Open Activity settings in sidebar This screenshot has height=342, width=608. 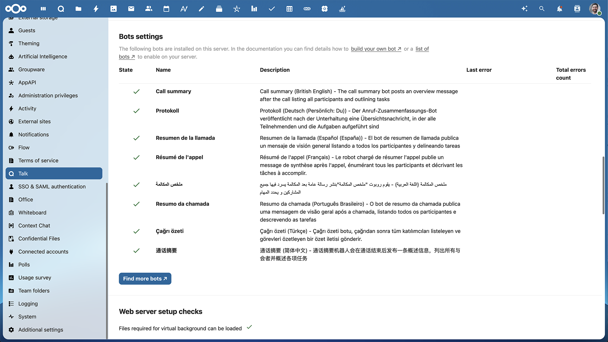tap(54, 109)
